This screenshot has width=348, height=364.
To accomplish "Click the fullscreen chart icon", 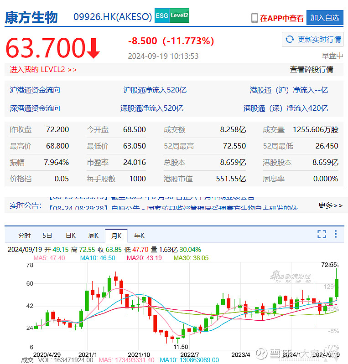I will 322,234.
